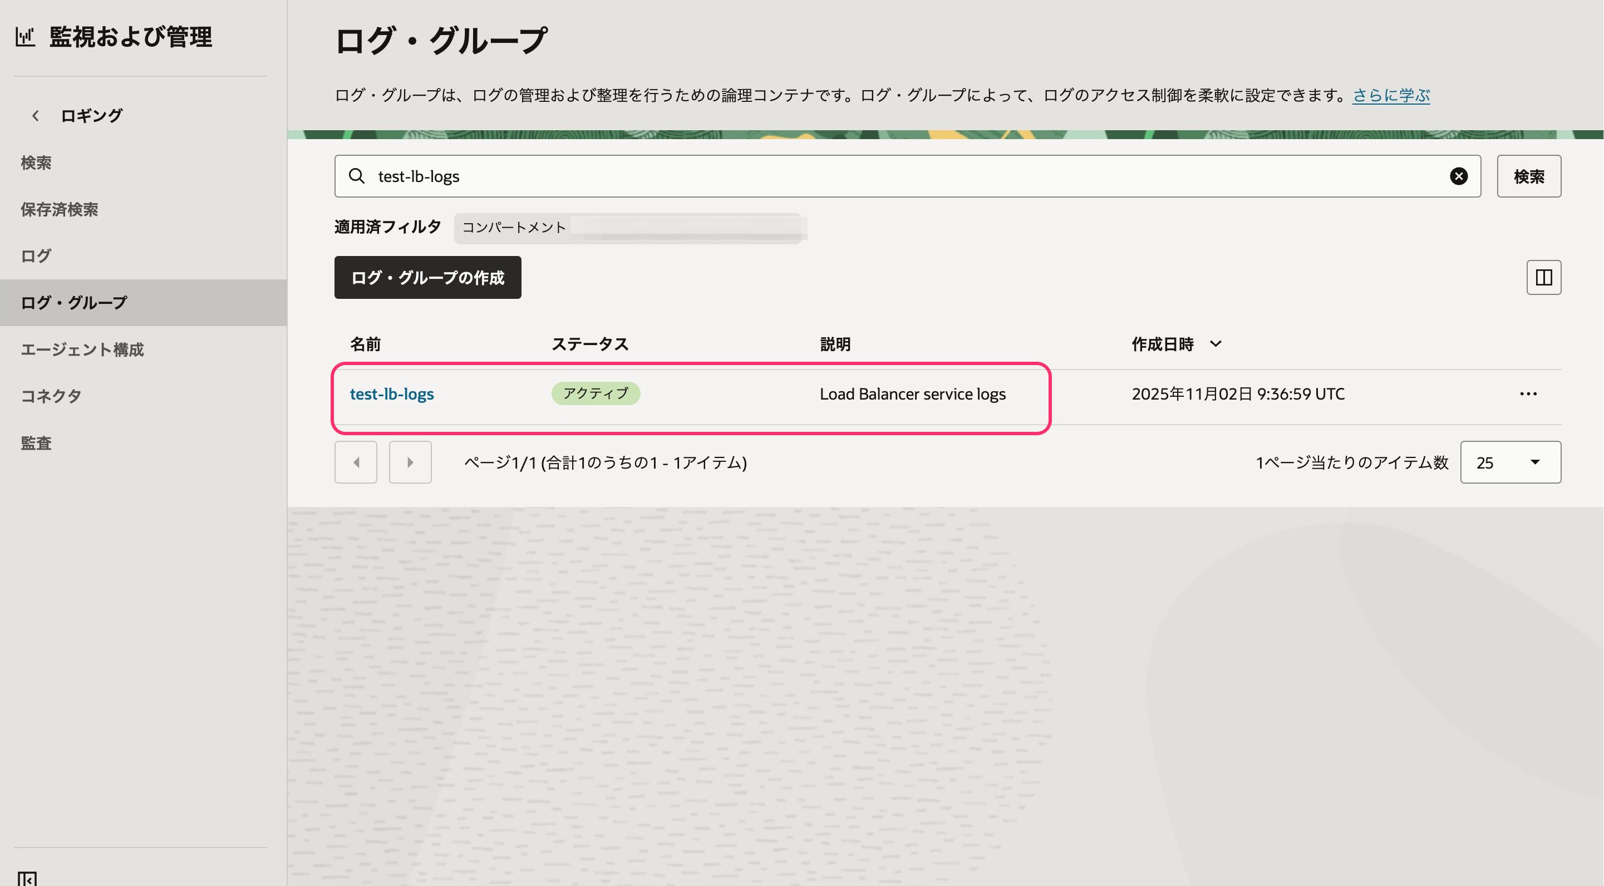Go to コネクタ in the sidebar
This screenshot has height=886, width=1604.
pos(51,396)
